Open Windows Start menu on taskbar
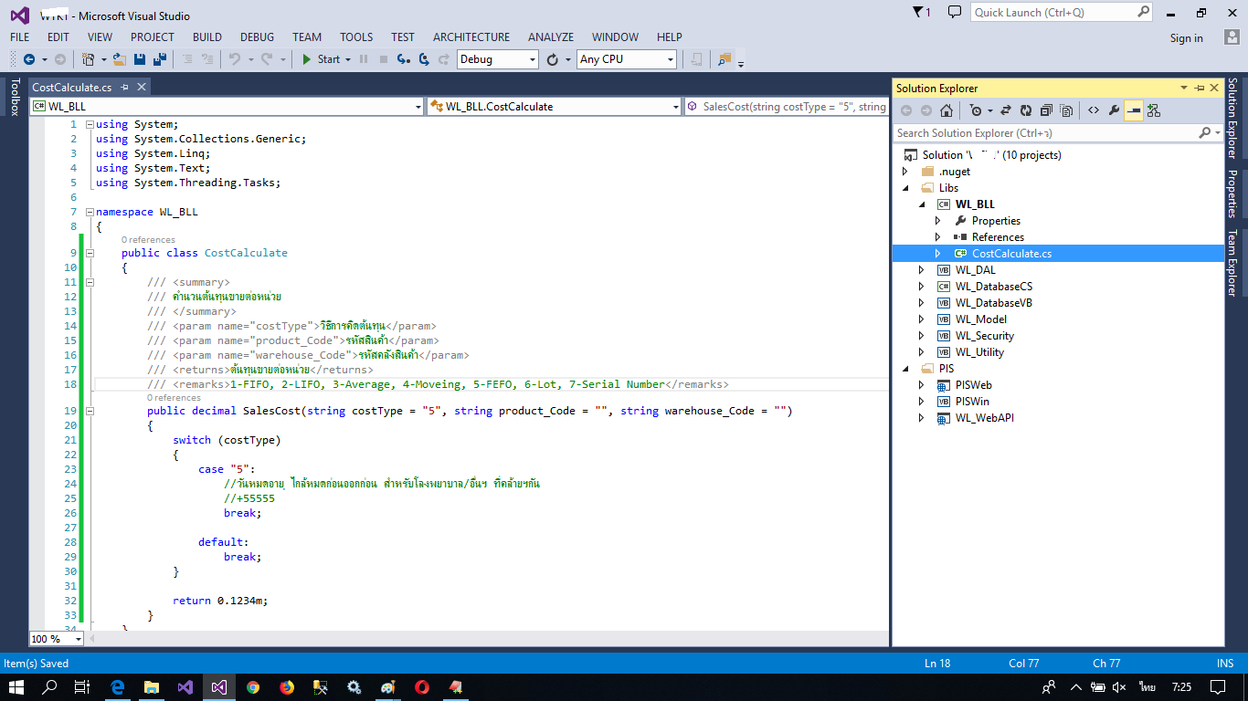Image resolution: width=1248 pixels, height=701 pixels. click(x=16, y=687)
